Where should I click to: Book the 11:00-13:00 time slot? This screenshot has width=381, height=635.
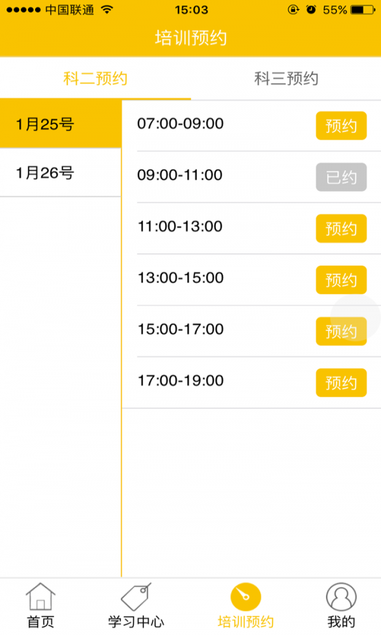pyautogui.click(x=341, y=229)
